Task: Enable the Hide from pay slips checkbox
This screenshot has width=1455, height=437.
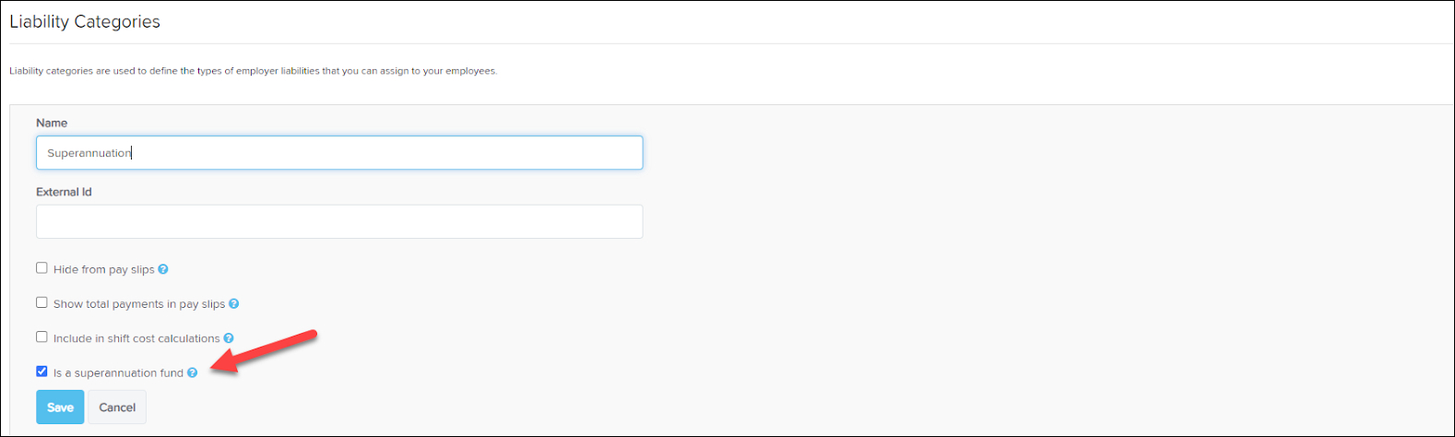Action: [x=41, y=268]
